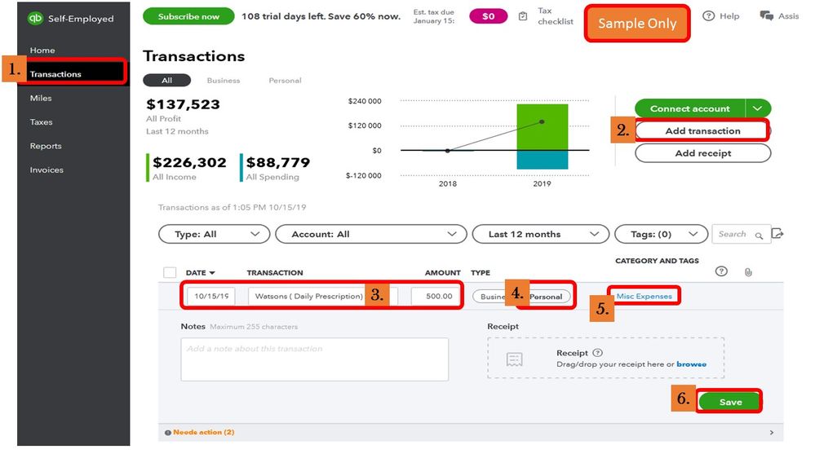Click the Add receipt button
This screenshot has width=815, height=458.
pos(702,153)
